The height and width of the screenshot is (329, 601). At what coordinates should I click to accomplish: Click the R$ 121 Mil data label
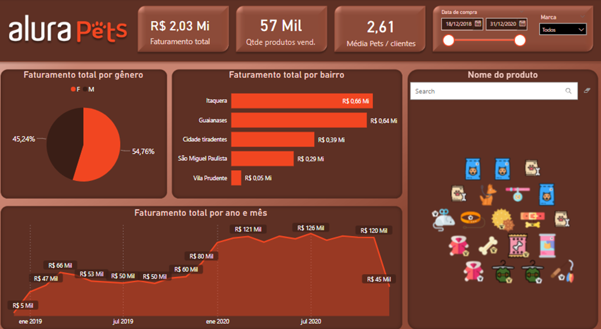coord(248,229)
